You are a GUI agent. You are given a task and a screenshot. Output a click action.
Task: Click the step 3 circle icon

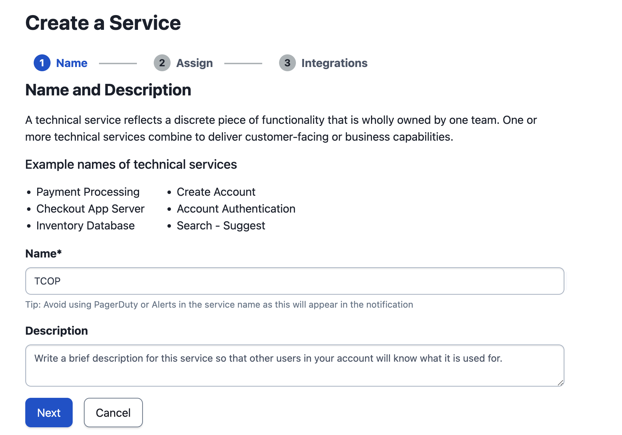point(287,63)
